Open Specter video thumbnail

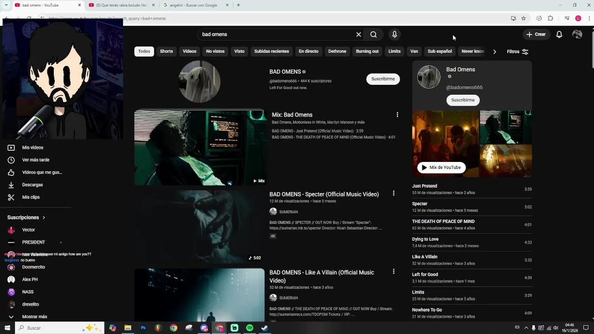[200, 227]
